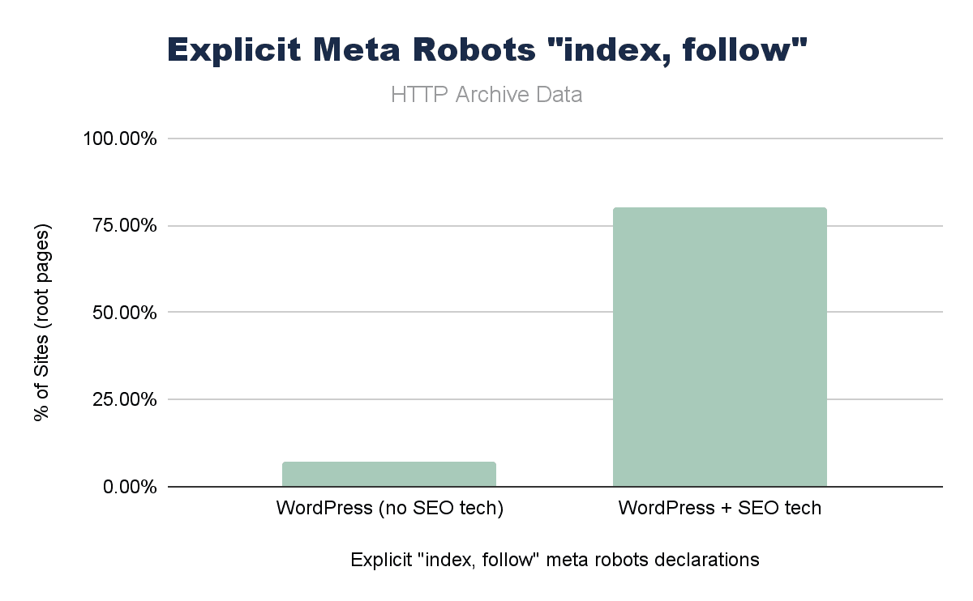Click the 25% gridline above the short bar

point(389,399)
